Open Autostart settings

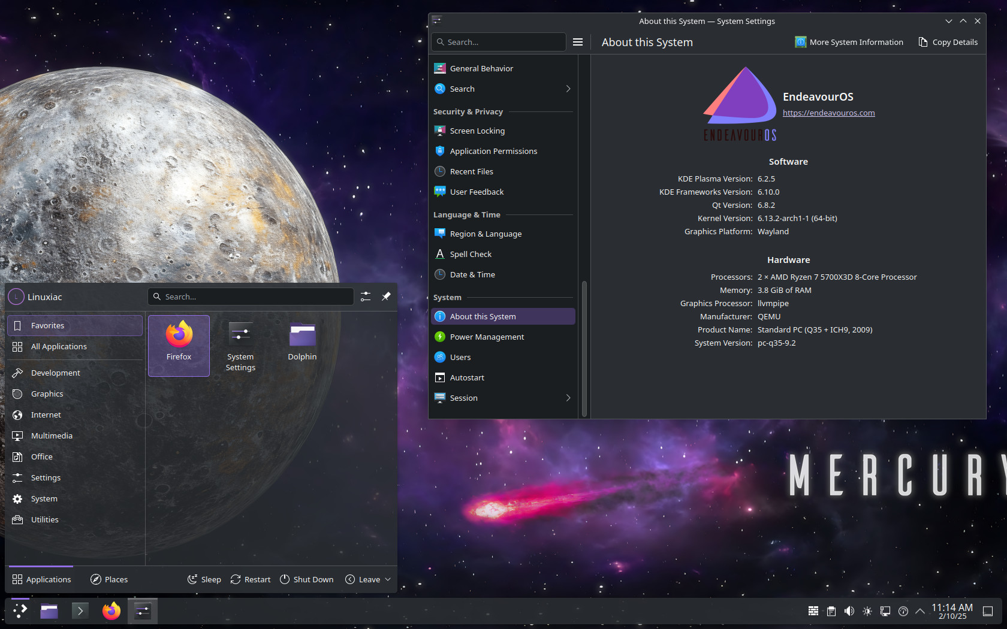click(503, 377)
